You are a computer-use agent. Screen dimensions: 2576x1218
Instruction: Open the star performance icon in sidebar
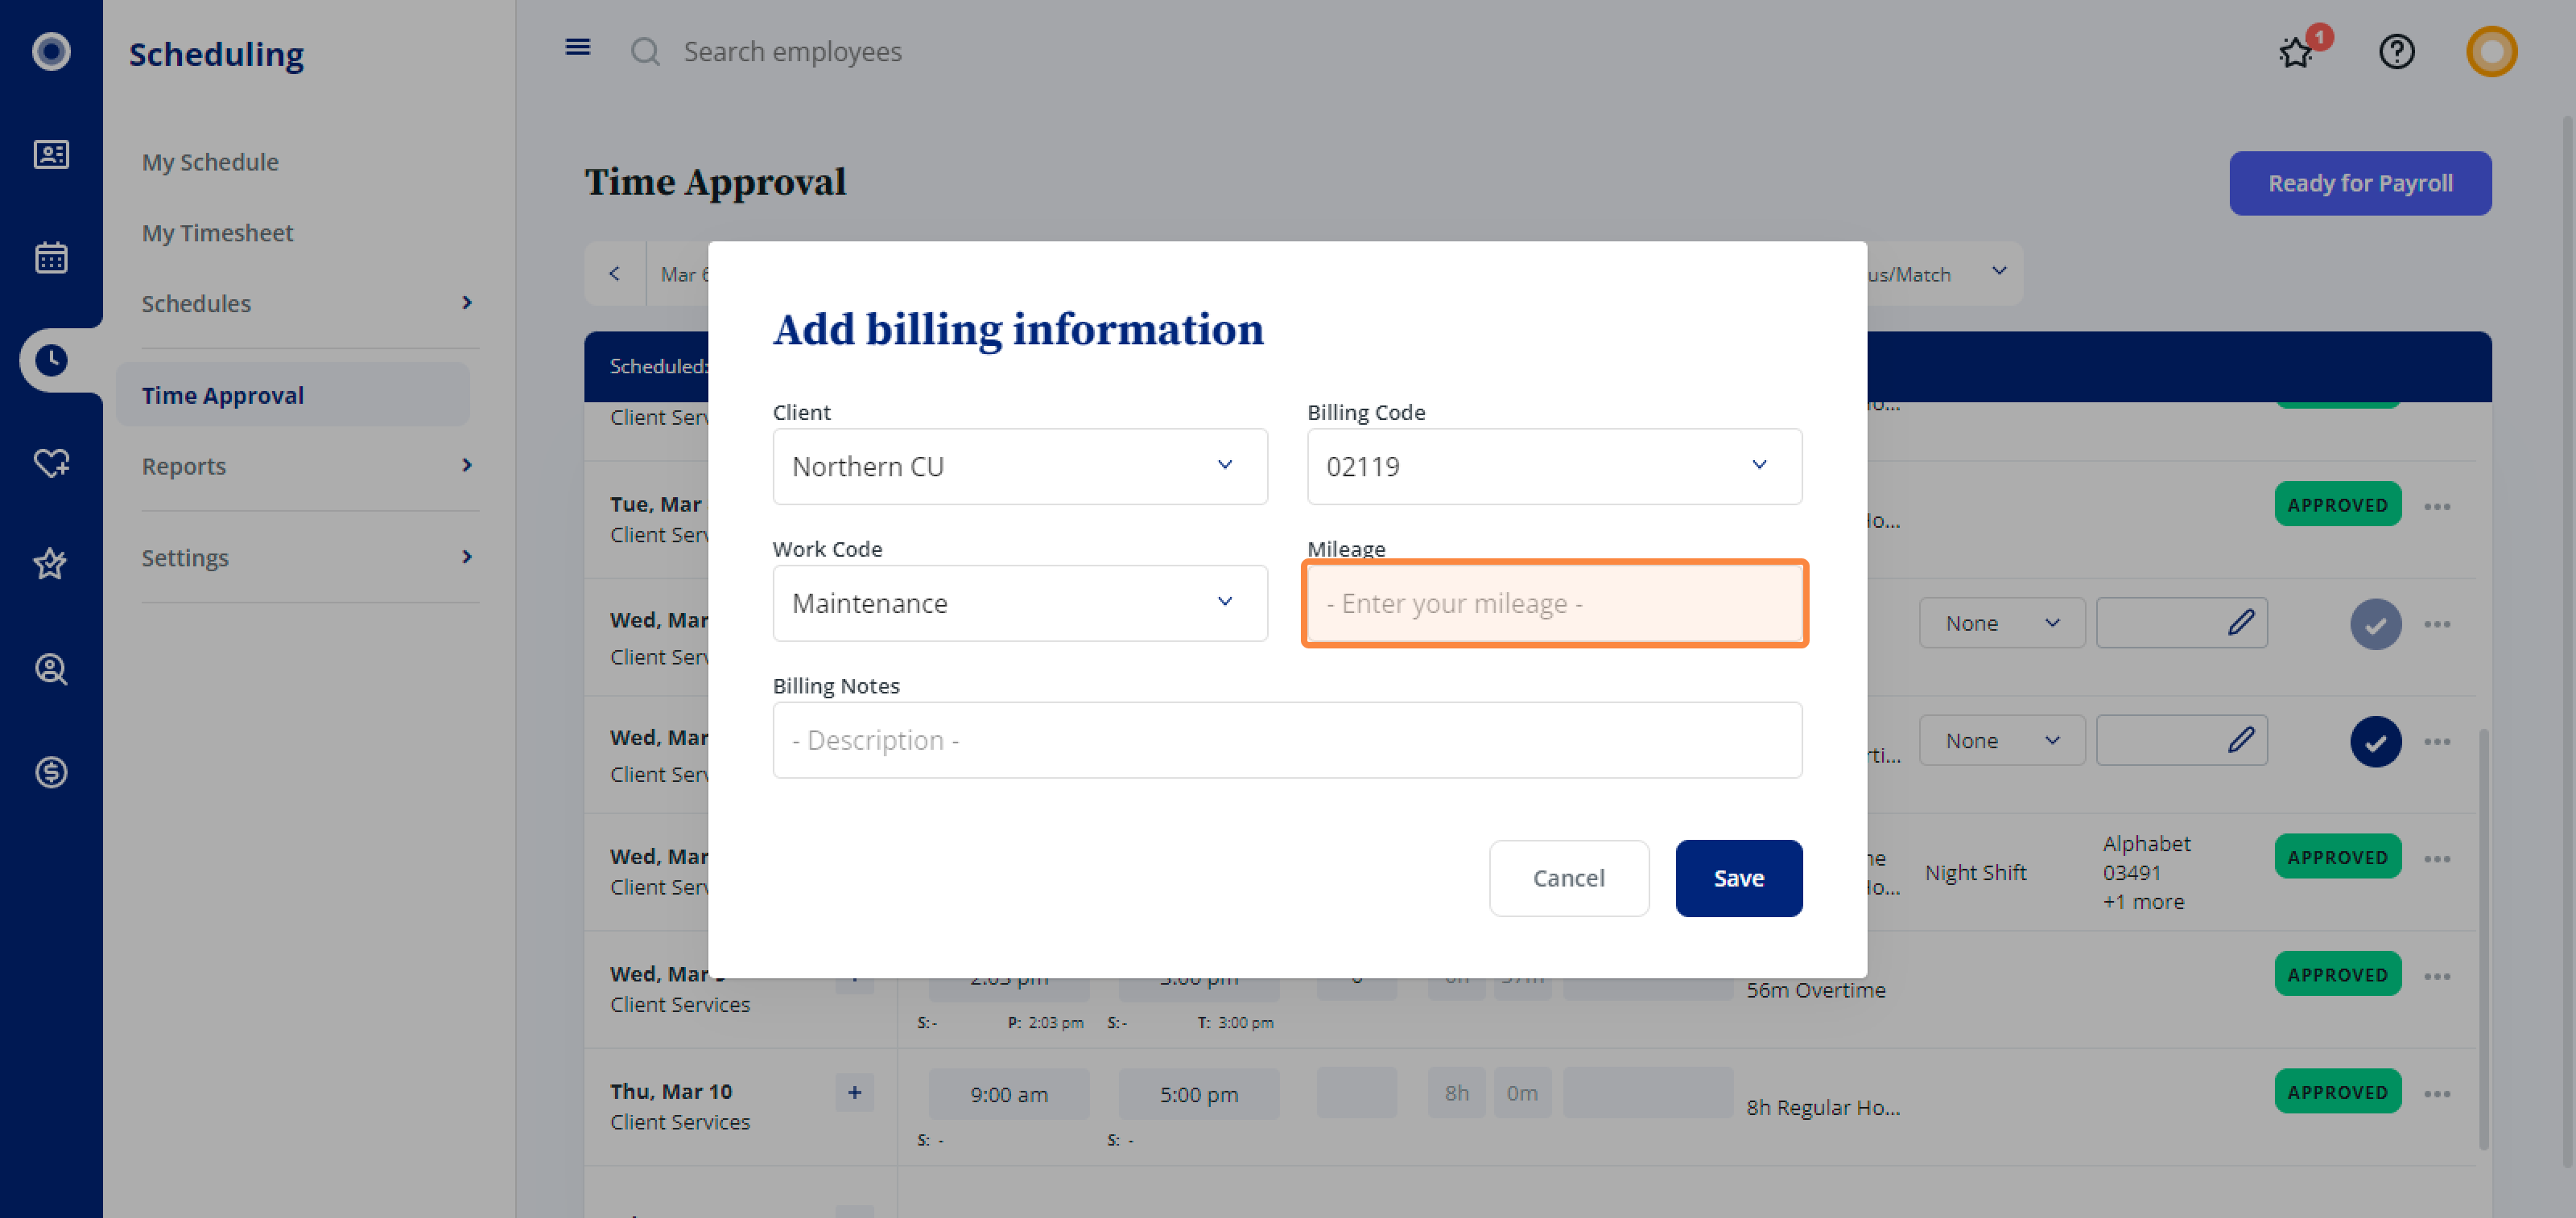pyautogui.click(x=51, y=565)
